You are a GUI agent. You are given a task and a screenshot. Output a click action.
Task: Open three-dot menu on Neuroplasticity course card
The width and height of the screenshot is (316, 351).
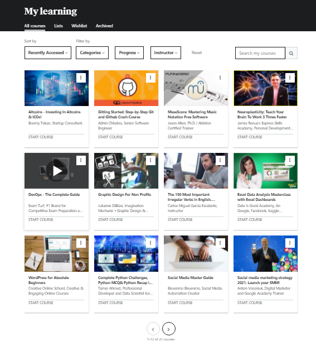click(x=290, y=78)
